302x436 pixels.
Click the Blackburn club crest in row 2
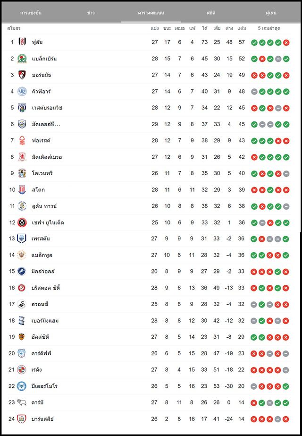tap(22, 59)
